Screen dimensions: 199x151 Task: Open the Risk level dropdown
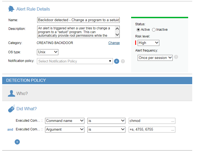click(x=148, y=43)
